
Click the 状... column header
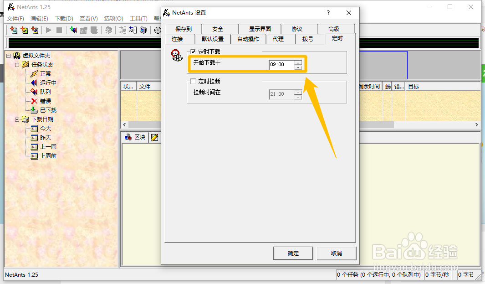[128, 87]
